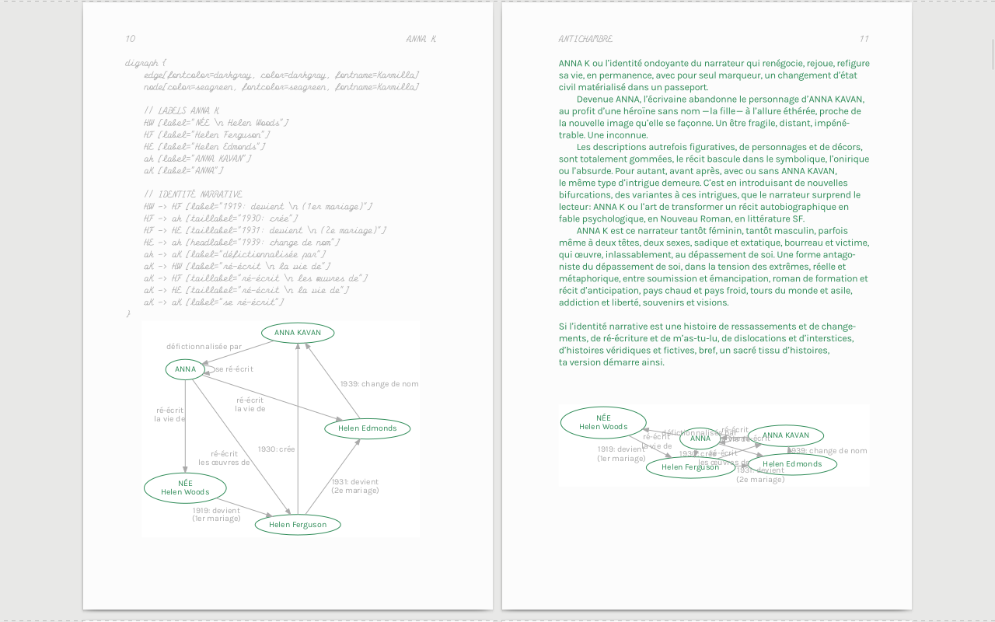Click the Helen Edmonds node on page 11
Viewport: 995px width, 622px height.
click(x=792, y=464)
